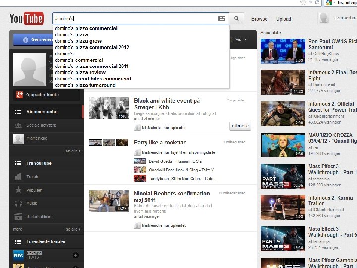This screenshot has width=357, height=268.
Task: Click 'MiaMeincke har uploadet' under Black and white event
Action: click(x=164, y=128)
